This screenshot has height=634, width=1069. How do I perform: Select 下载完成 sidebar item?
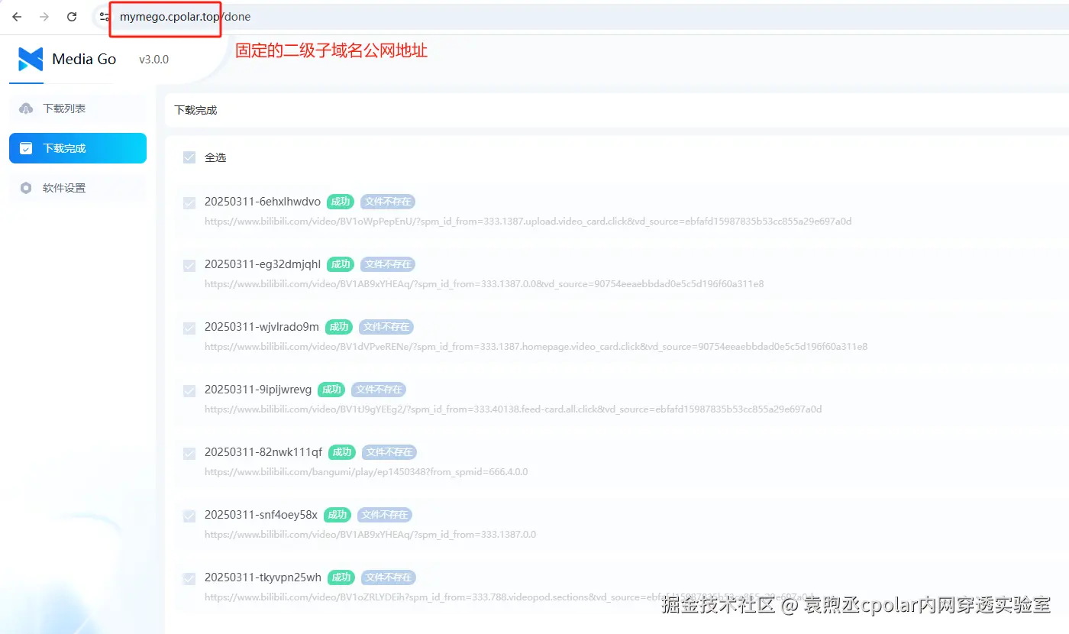pyautogui.click(x=78, y=148)
